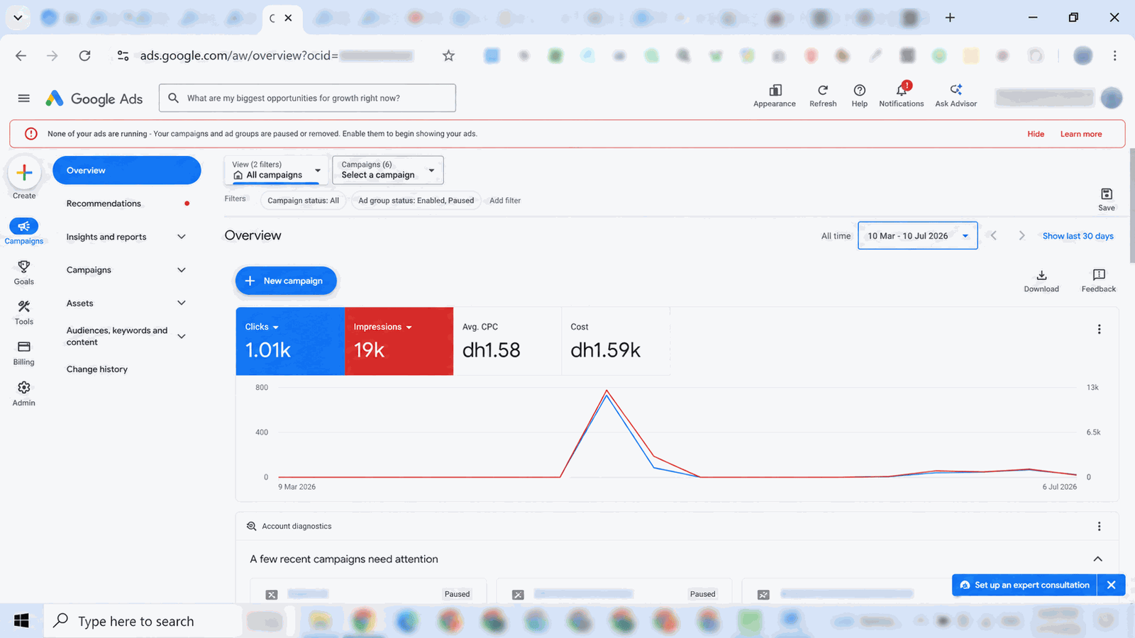The width and height of the screenshot is (1135, 638).
Task: Open the Create plus button
Action: 24,172
